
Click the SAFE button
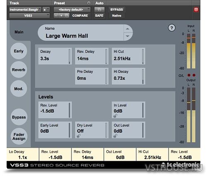tap(99, 16)
